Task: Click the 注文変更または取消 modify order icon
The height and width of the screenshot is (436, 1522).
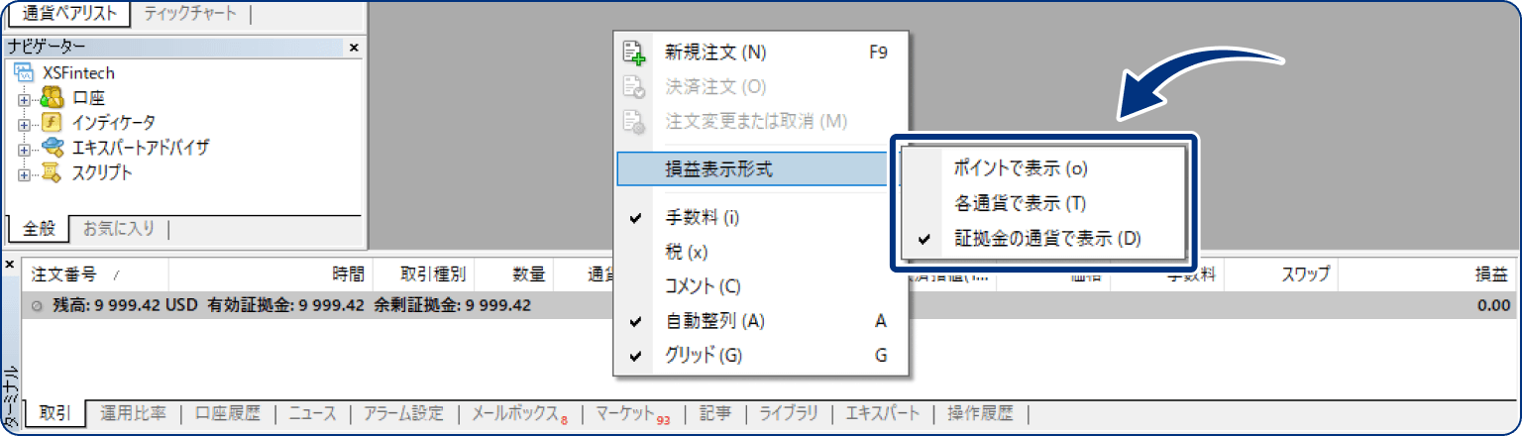Action: pyautogui.click(x=633, y=121)
